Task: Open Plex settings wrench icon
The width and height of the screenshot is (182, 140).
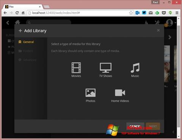Action: [157, 23]
